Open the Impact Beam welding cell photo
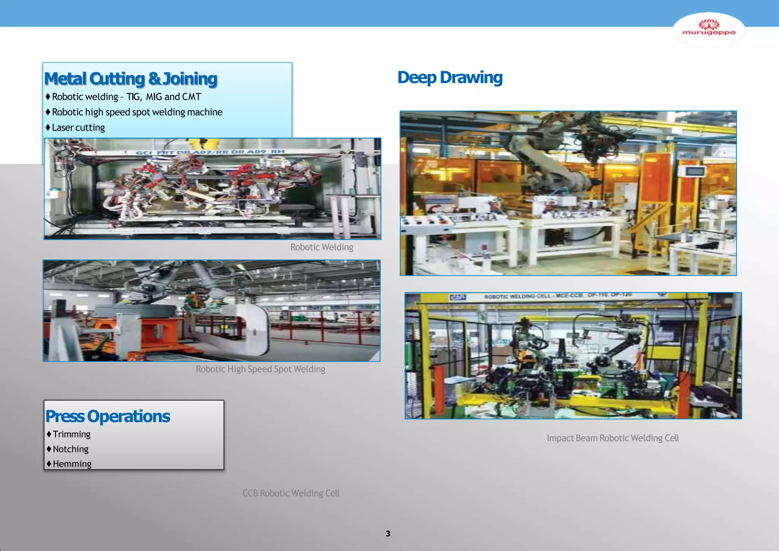This screenshot has height=551, width=779. pos(573,356)
